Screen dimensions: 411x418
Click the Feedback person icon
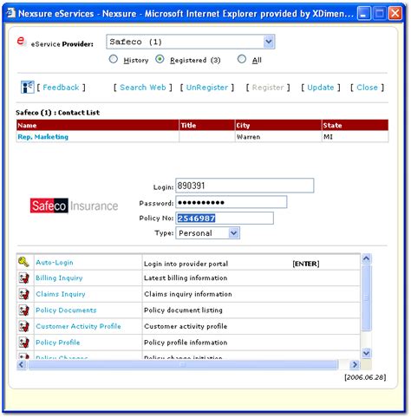point(28,87)
